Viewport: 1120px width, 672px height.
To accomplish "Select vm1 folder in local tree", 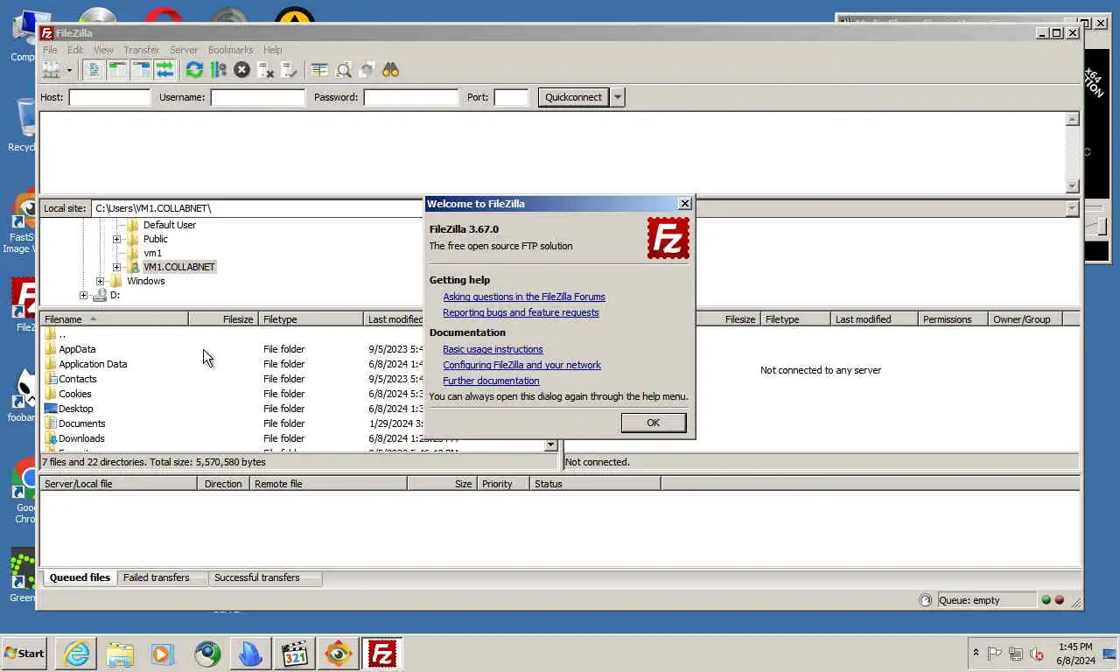I will point(152,253).
